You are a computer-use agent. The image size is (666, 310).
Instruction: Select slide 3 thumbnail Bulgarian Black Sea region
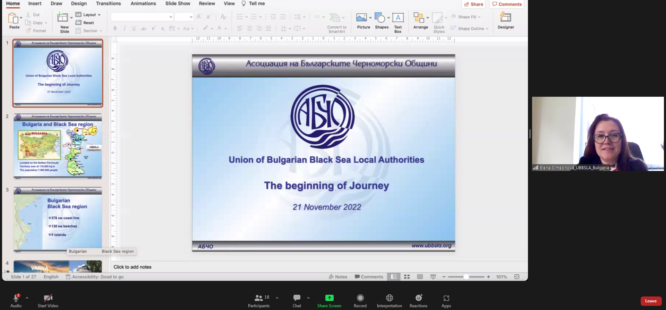click(x=58, y=220)
